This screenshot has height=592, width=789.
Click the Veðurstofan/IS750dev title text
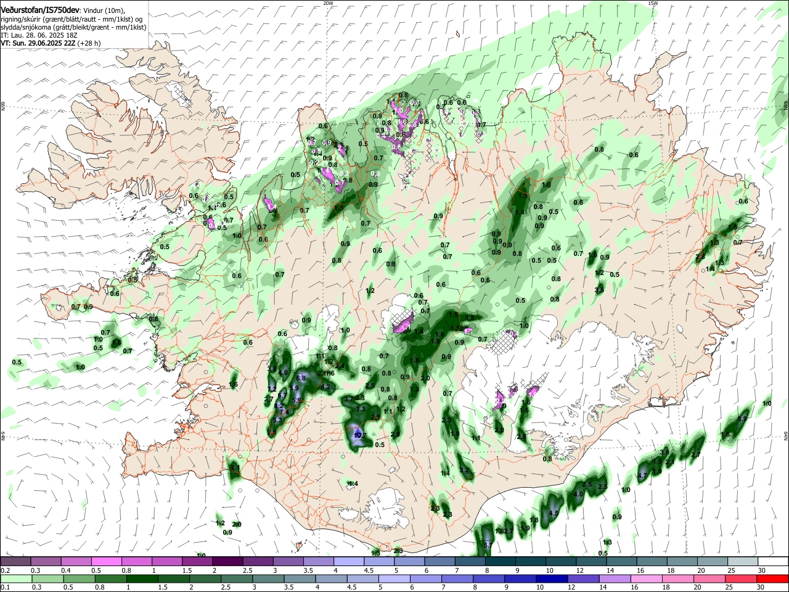40,10
